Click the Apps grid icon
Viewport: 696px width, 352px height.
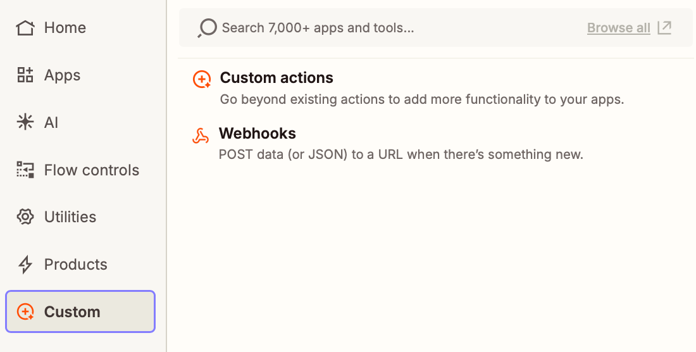(x=25, y=75)
